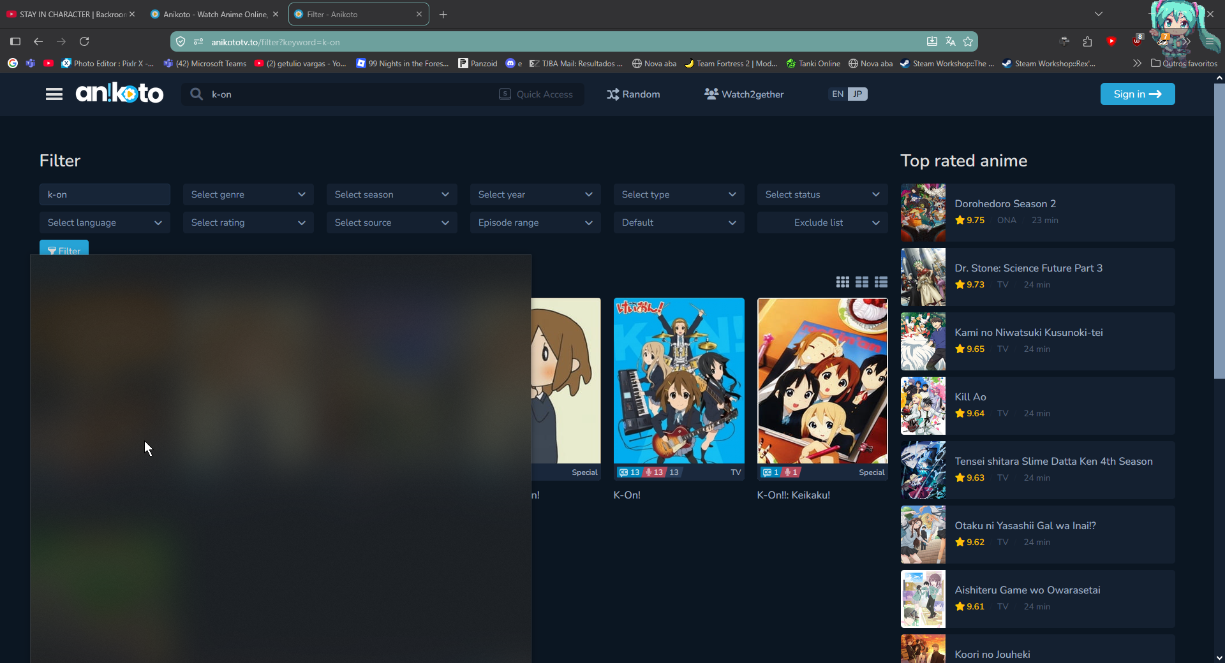
Task: Open Quick Access in search bar
Action: (536, 94)
